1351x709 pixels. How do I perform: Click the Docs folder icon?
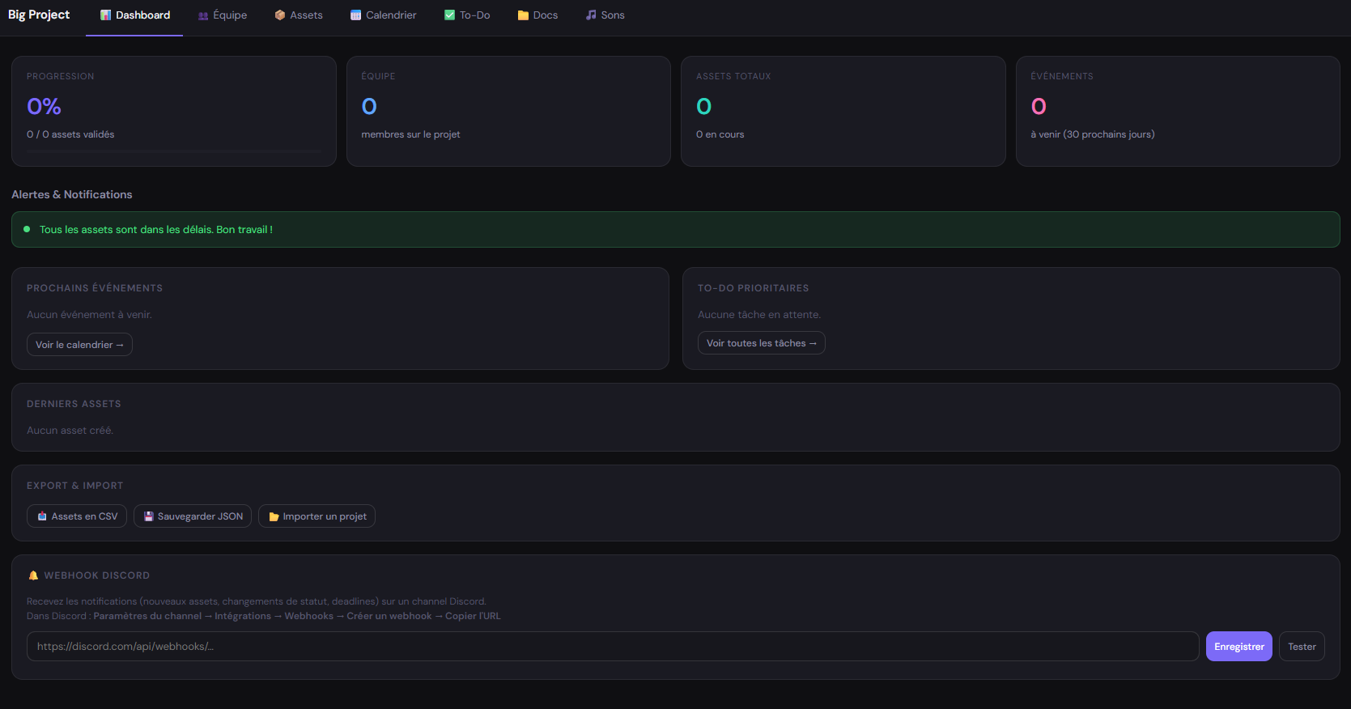coord(523,15)
